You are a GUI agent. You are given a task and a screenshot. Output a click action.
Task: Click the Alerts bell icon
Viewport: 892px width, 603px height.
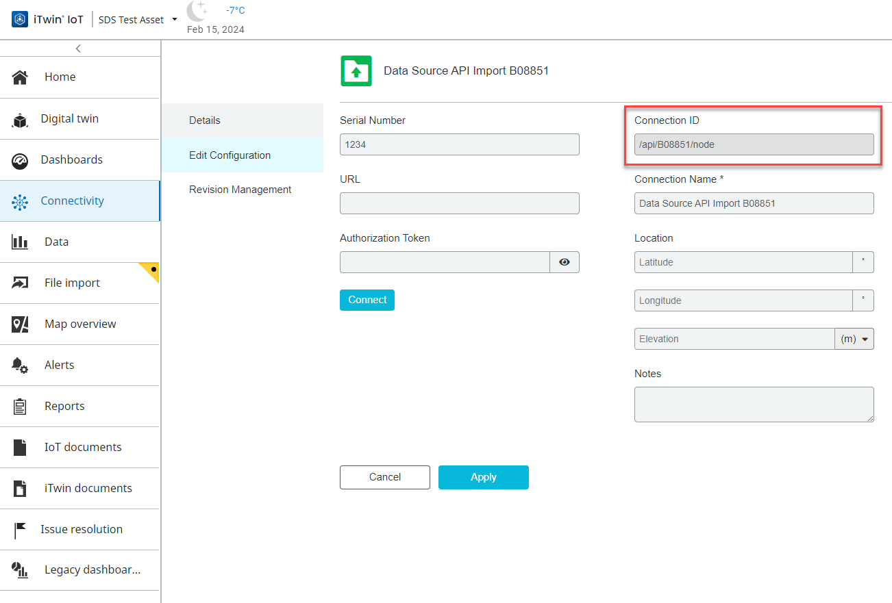[20, 365]
